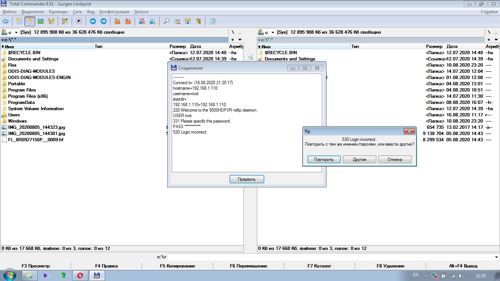Click magnifier icon between the two panels
500x281 pixels.
tap(250, 57)
